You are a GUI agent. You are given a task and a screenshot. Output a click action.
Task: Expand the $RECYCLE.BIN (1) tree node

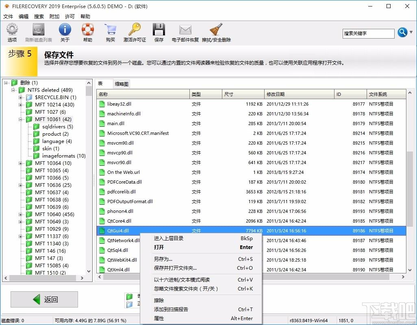21,97
